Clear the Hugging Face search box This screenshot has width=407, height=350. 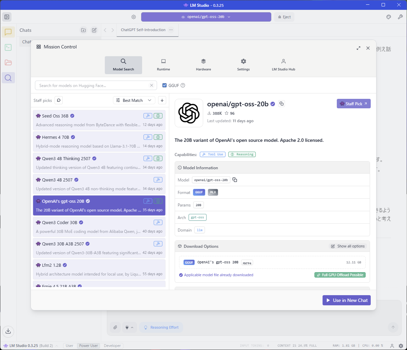pos(152,86)
